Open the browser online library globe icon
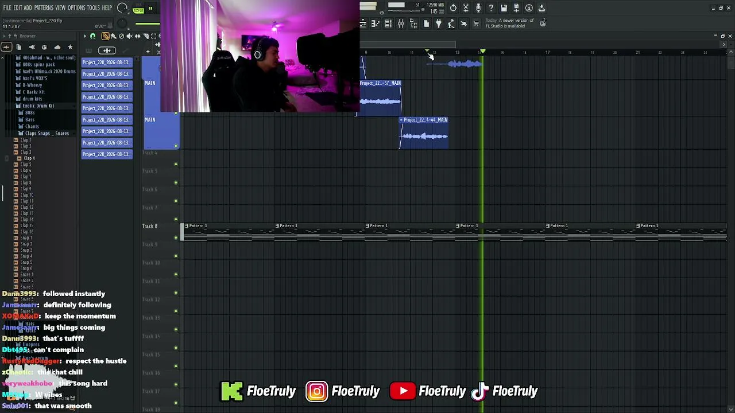This screenshot has height=413, width=735. click(44, 47)
